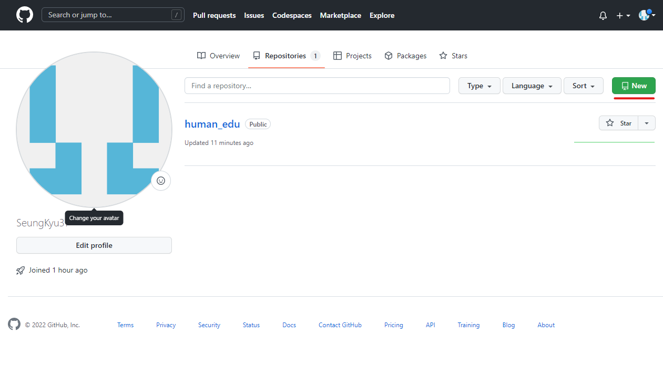Set status via the smiley icon

click(x=161, y=181)
